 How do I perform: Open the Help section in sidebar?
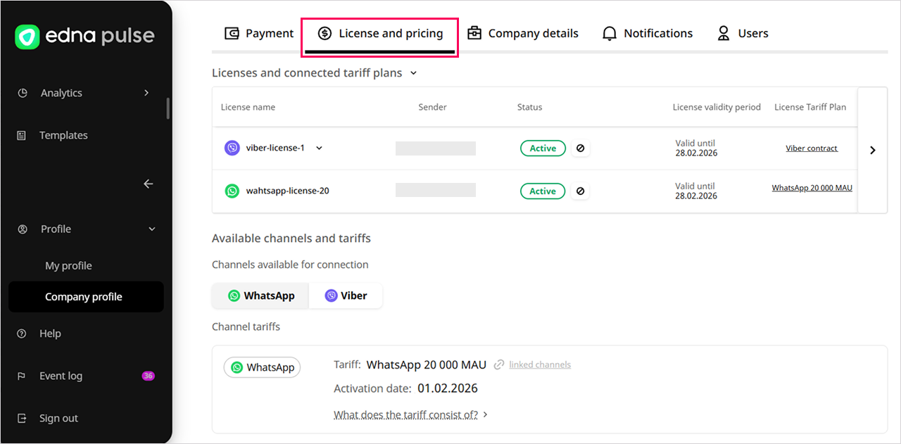coord(50,334)
